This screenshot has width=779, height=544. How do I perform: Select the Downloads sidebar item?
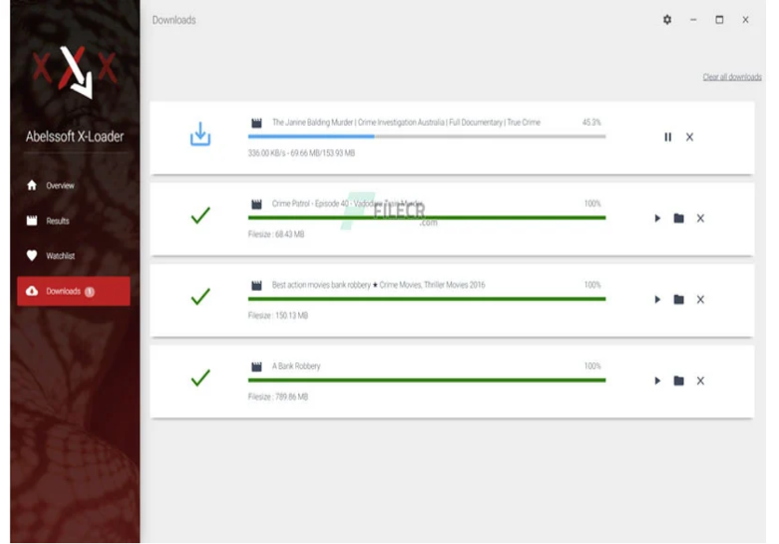click(x=74, y=292)
